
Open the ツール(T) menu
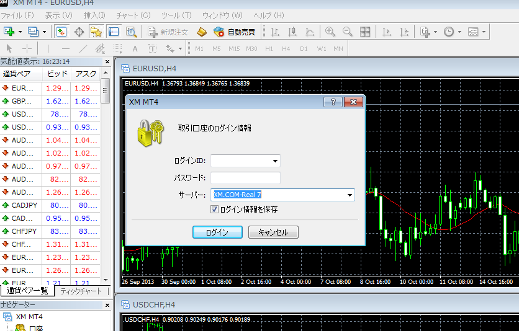[176, 15]
